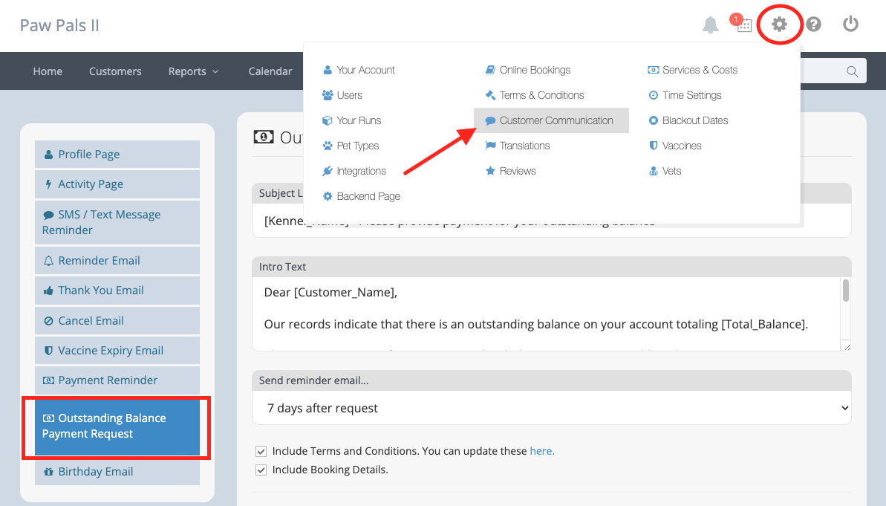Click the circle icon beside Blackout Dates
This screenshot has width=886, height=506.
tap(654, 120)
